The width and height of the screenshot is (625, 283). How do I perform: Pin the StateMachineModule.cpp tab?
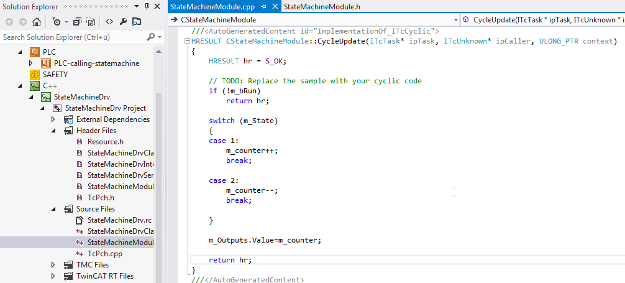coord(264,7)
